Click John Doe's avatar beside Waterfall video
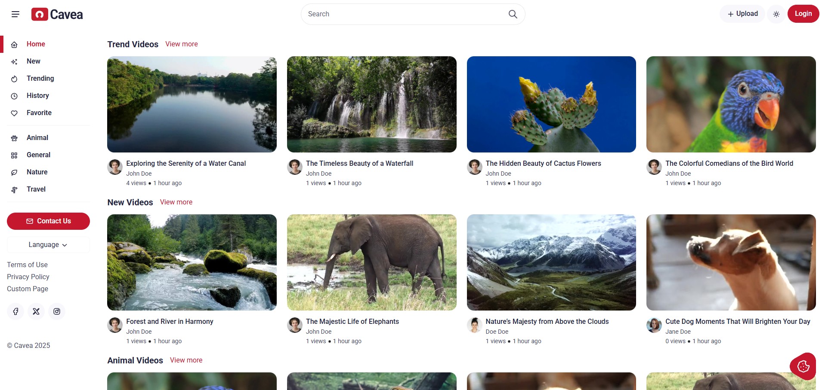The width and height of the screenshot is (822, 390). tap(295, 167)
